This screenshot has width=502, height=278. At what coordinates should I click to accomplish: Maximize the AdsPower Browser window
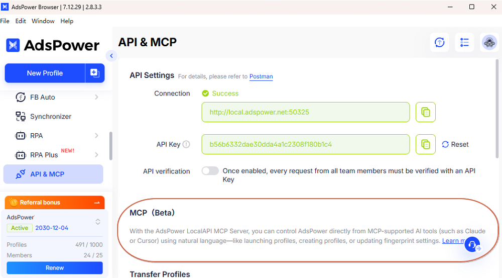[x=471, y=7]
